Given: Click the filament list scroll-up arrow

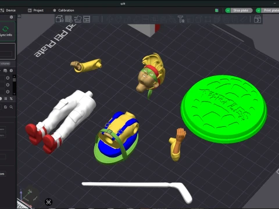Looking at the screenshot, I should (x=14, y=77).
